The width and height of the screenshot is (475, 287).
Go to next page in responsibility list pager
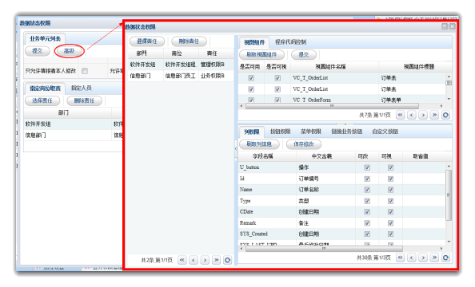(x=205, y=260)
